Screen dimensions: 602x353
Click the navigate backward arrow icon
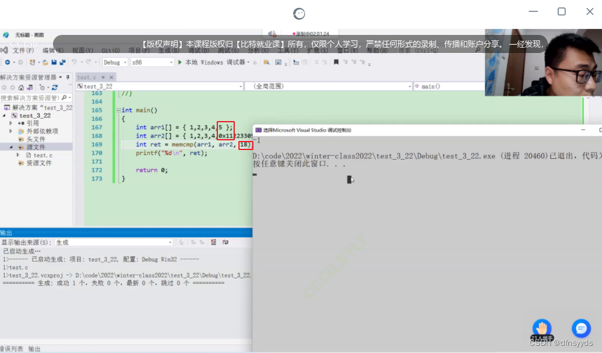point(7,62)
